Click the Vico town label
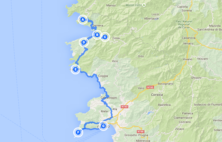 [x=115, y=61]
